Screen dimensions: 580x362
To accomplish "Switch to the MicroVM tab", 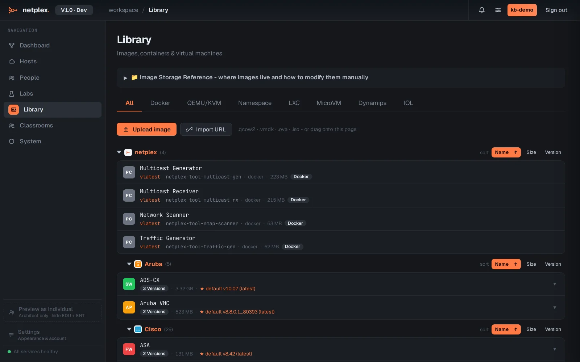I will [x=329, y=103].
